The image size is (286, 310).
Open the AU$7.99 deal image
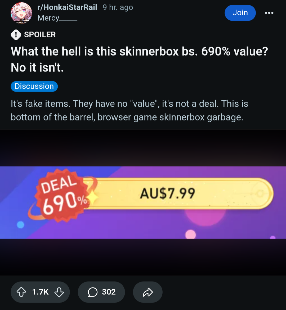143,203
